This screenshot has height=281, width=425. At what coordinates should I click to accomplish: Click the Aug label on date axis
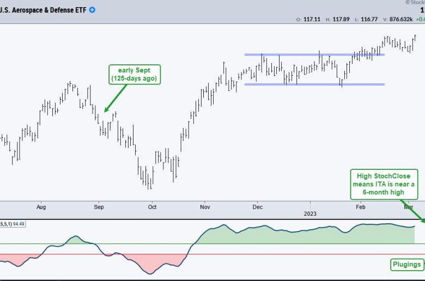point(41,207)
